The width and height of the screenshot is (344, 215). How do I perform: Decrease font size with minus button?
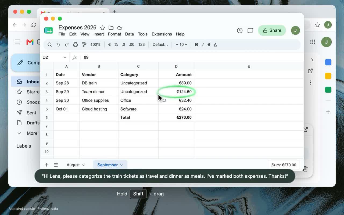(x=177, y=45)
